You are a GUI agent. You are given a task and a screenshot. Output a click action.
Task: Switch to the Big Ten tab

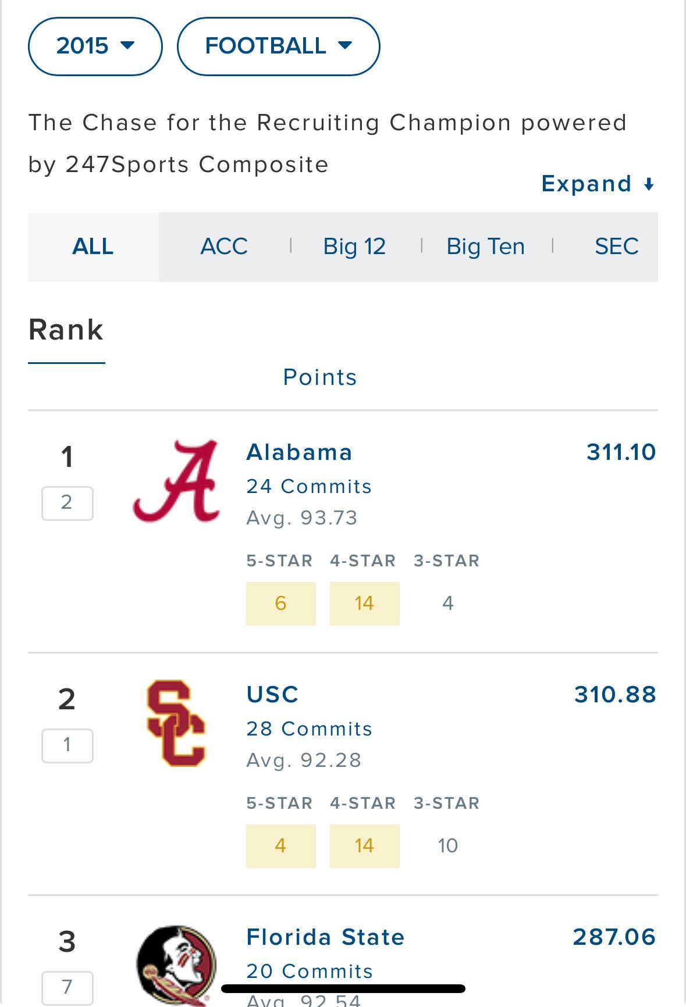pyautogui.click(x=485, y=247)
